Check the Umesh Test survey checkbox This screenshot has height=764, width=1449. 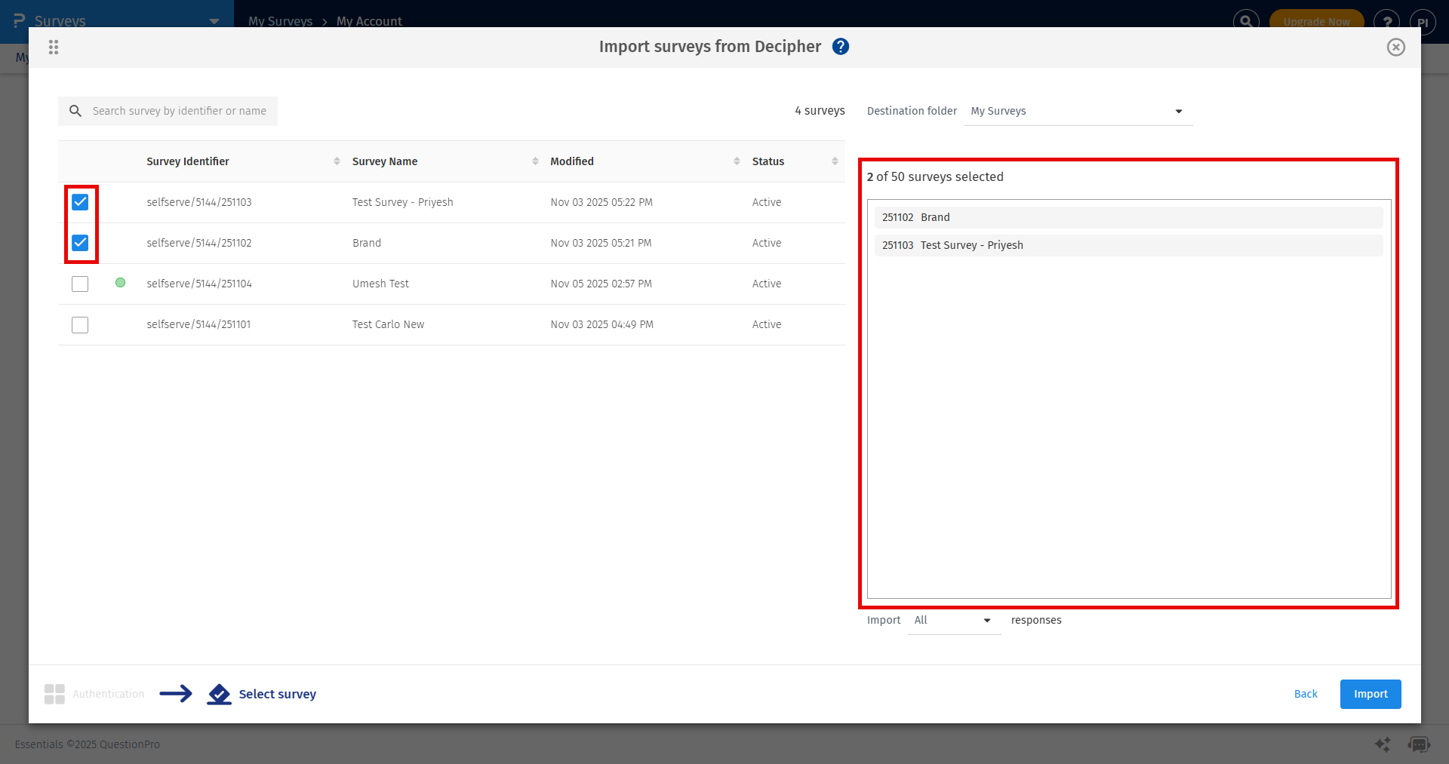(80, 284)
